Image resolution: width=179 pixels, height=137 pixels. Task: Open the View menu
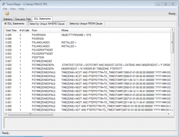click(13, 9)
